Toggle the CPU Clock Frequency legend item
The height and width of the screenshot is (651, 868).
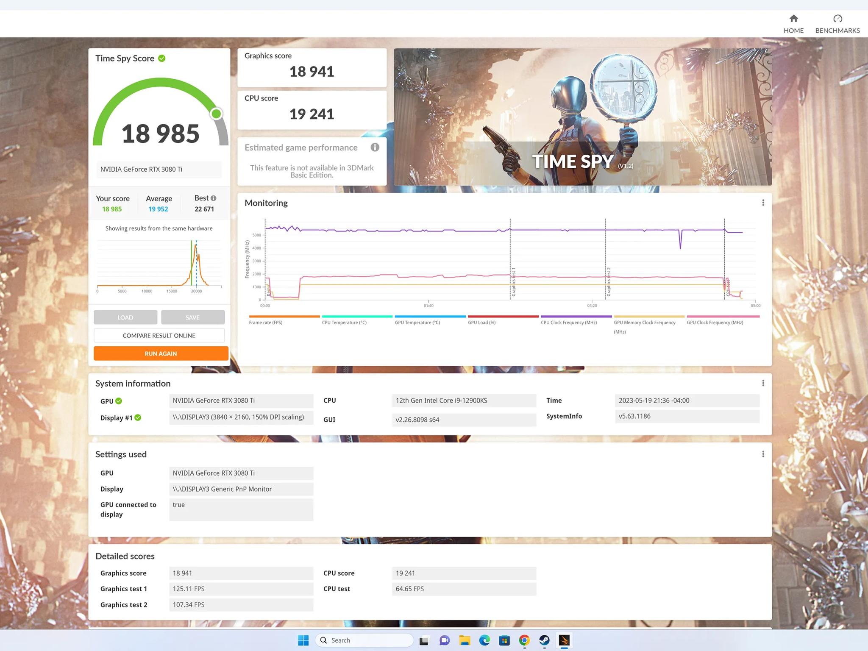576,320
